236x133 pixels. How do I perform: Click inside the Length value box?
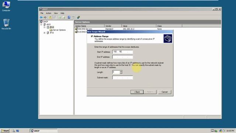coord(116,72)
